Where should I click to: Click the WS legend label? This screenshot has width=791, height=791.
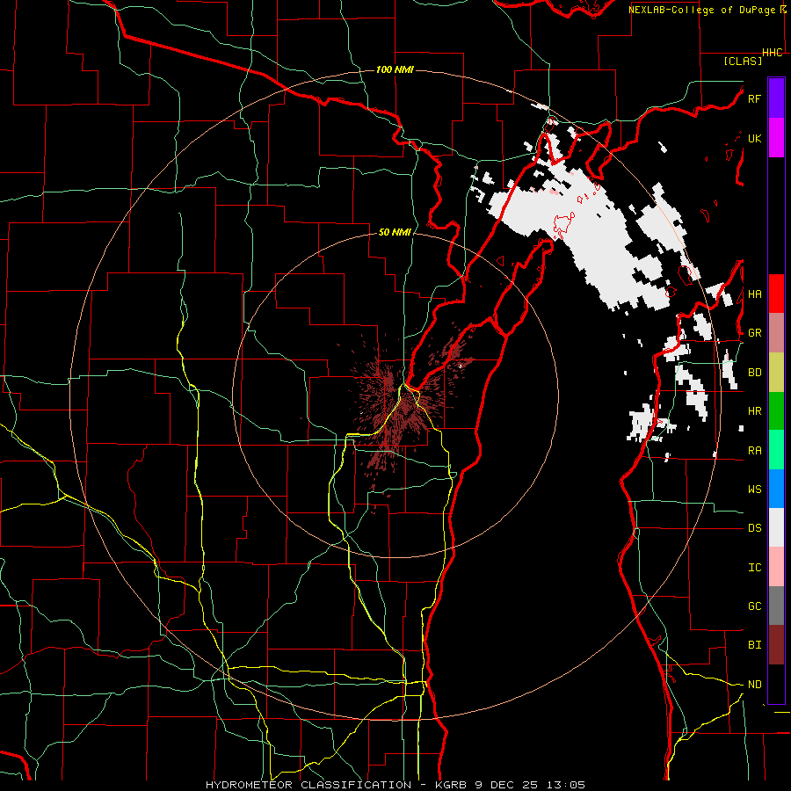[x=754, y=490]
